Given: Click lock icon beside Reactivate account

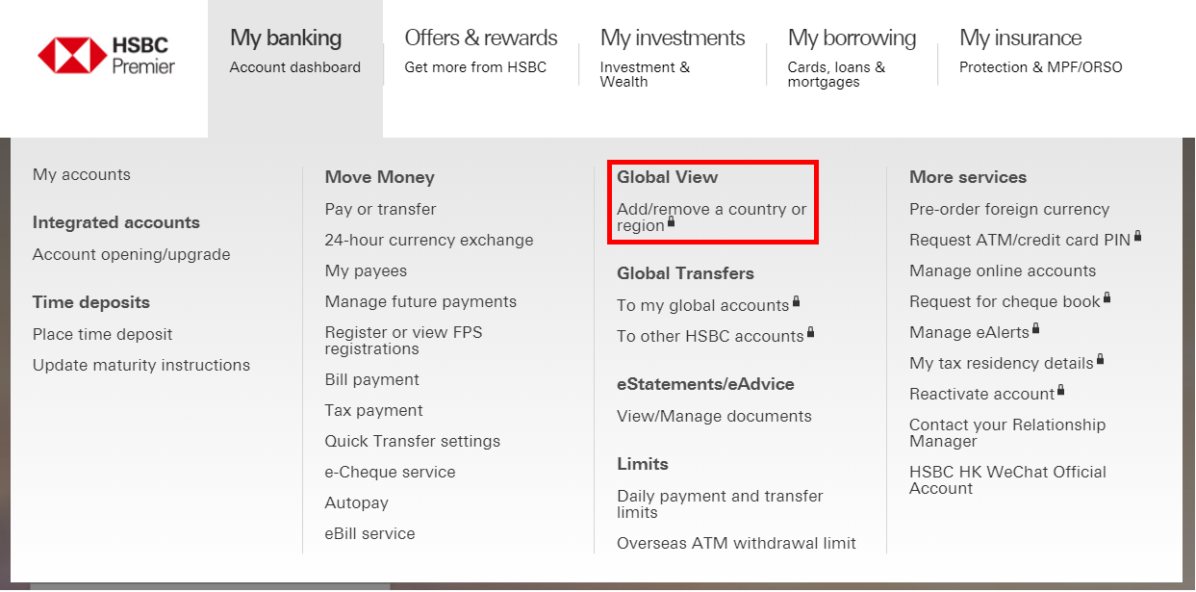Looking at the screenshot, I should (x=1061, y=390).
